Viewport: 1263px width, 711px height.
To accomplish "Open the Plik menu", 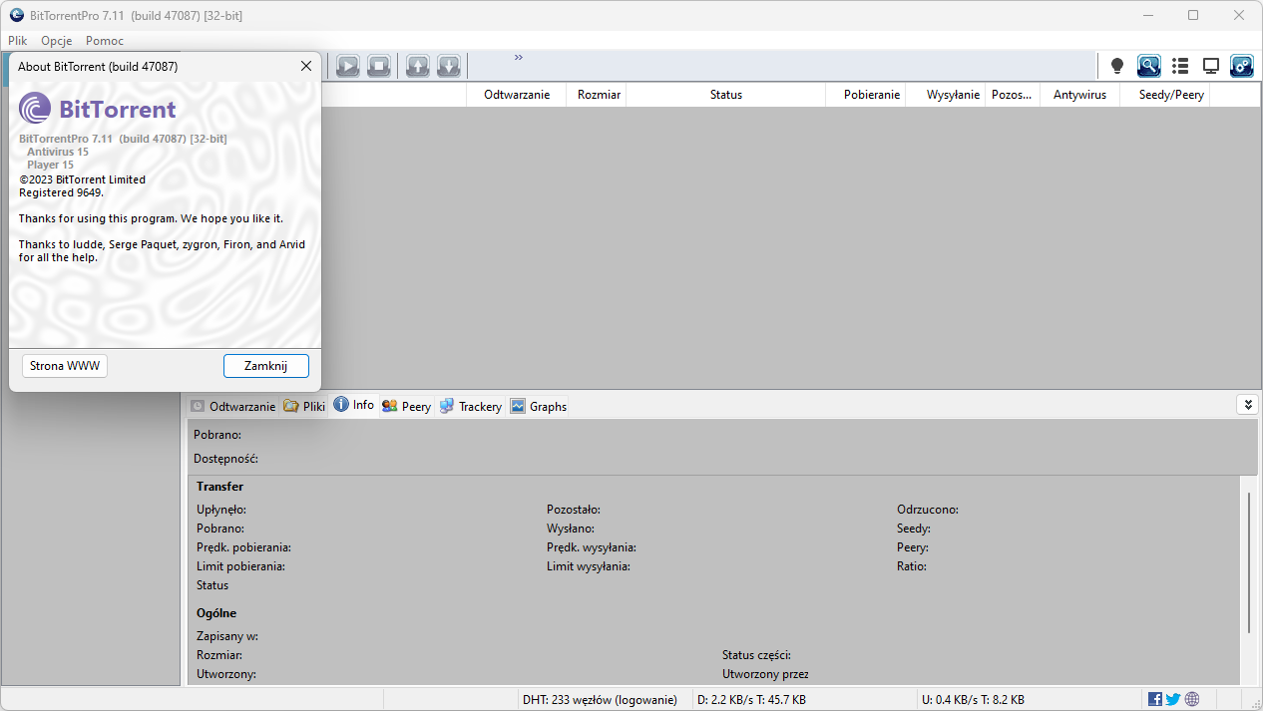I will [x=18, y=41].
